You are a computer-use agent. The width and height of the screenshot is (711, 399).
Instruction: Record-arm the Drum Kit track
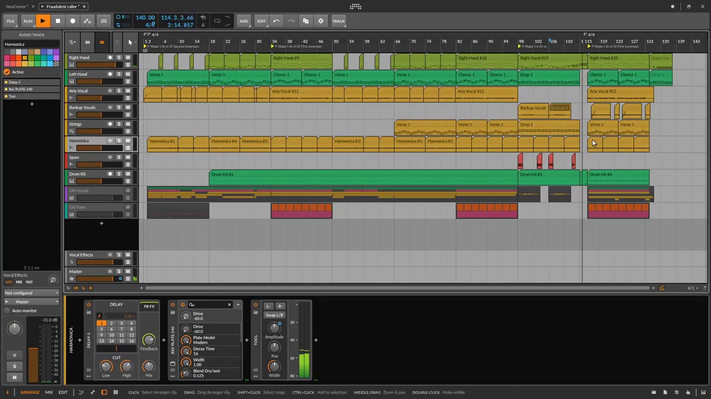pyautogui.click(x=110, y=174)
